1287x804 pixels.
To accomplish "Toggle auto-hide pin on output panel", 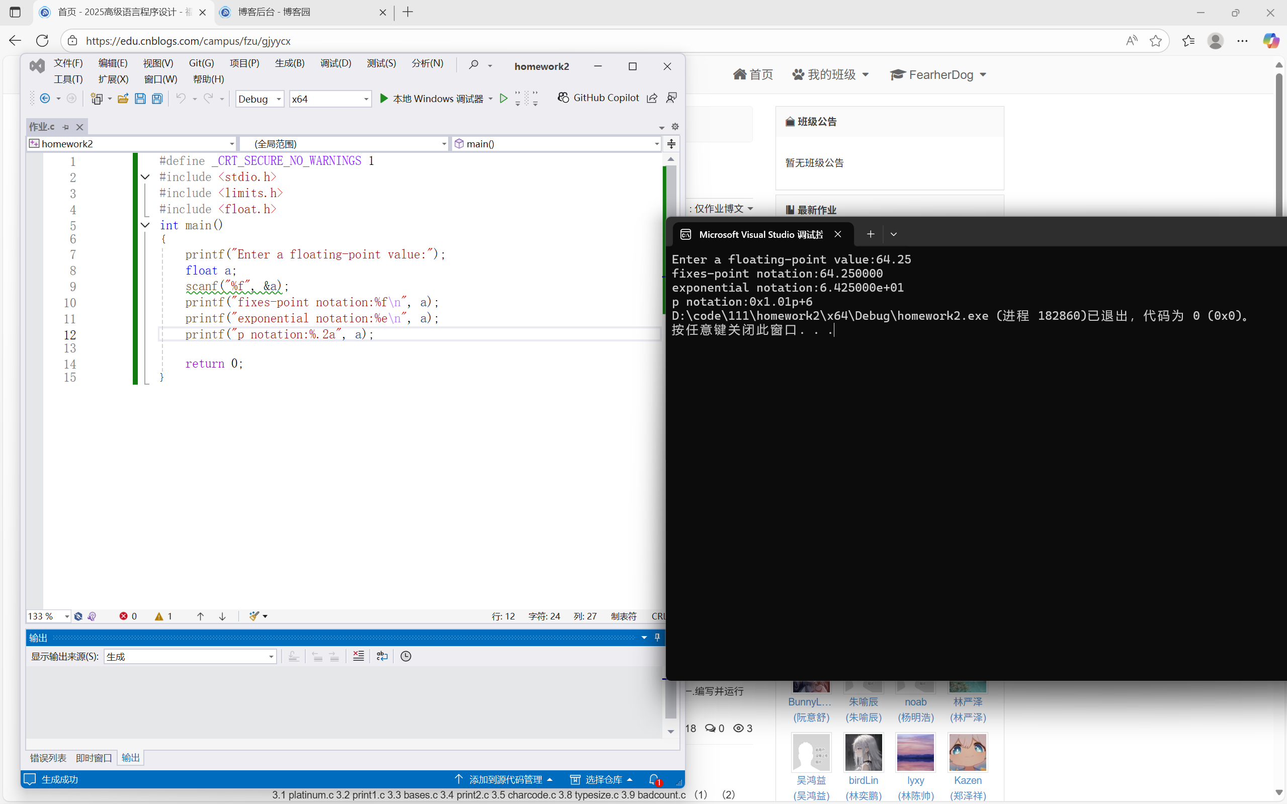I will [x=657, y=637].
